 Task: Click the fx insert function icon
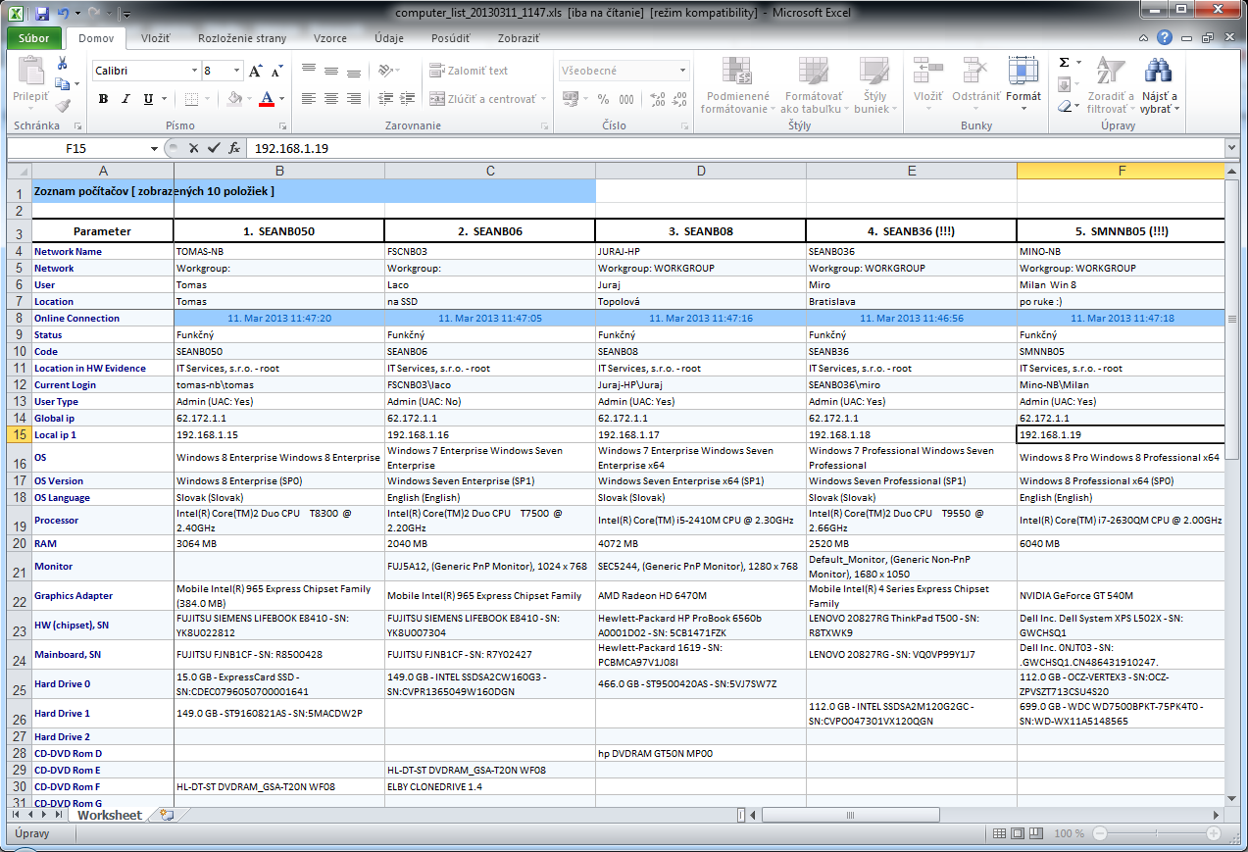234,148
